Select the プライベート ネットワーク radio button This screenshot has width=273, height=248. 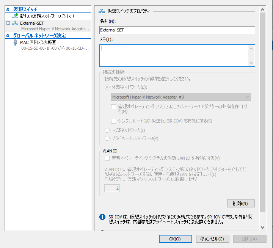tap(107, 138)
